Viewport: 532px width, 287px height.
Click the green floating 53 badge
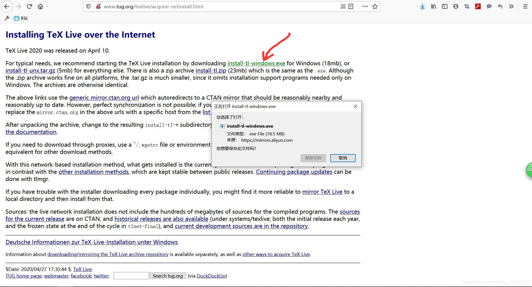pyautogui.click(x=529, y=170)
